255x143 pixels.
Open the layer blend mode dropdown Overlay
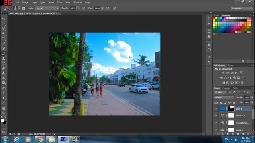pyautogui.click(x=224, y=97)
